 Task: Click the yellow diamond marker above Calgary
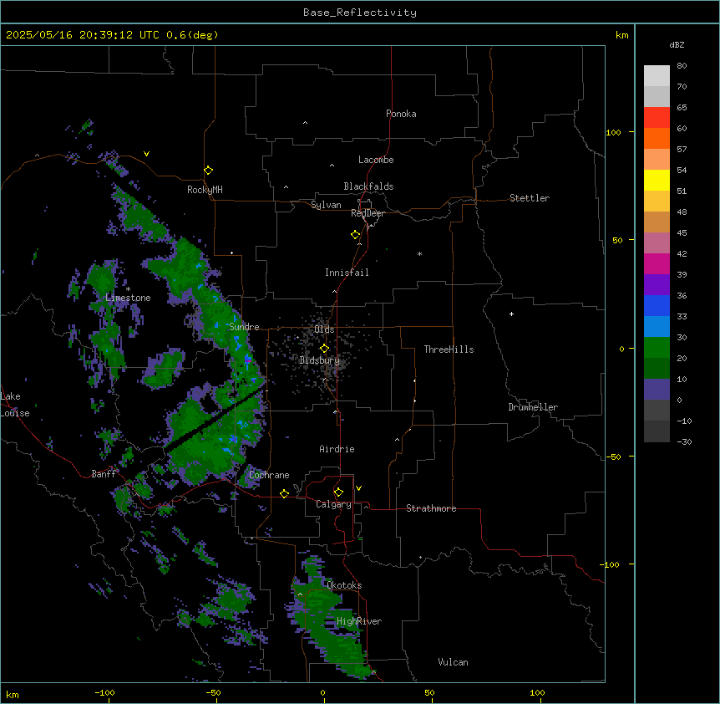point(338,492)
